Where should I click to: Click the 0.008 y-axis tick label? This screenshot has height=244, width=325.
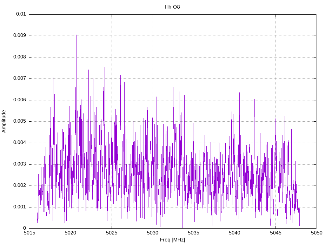tap(20, 57)
